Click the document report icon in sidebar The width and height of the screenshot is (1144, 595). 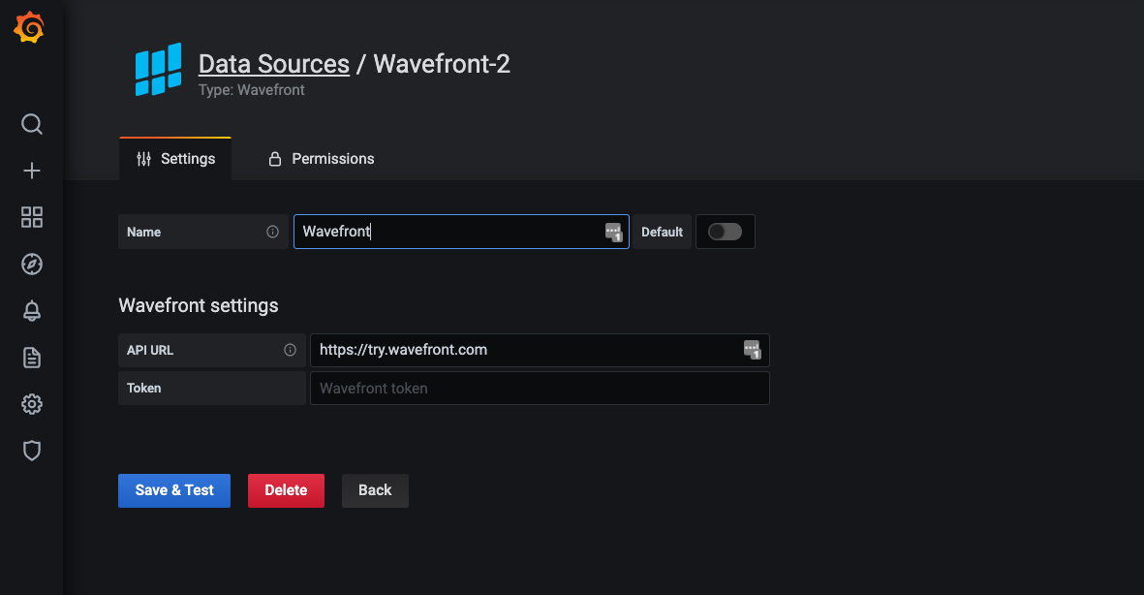(x=31, y=358)
